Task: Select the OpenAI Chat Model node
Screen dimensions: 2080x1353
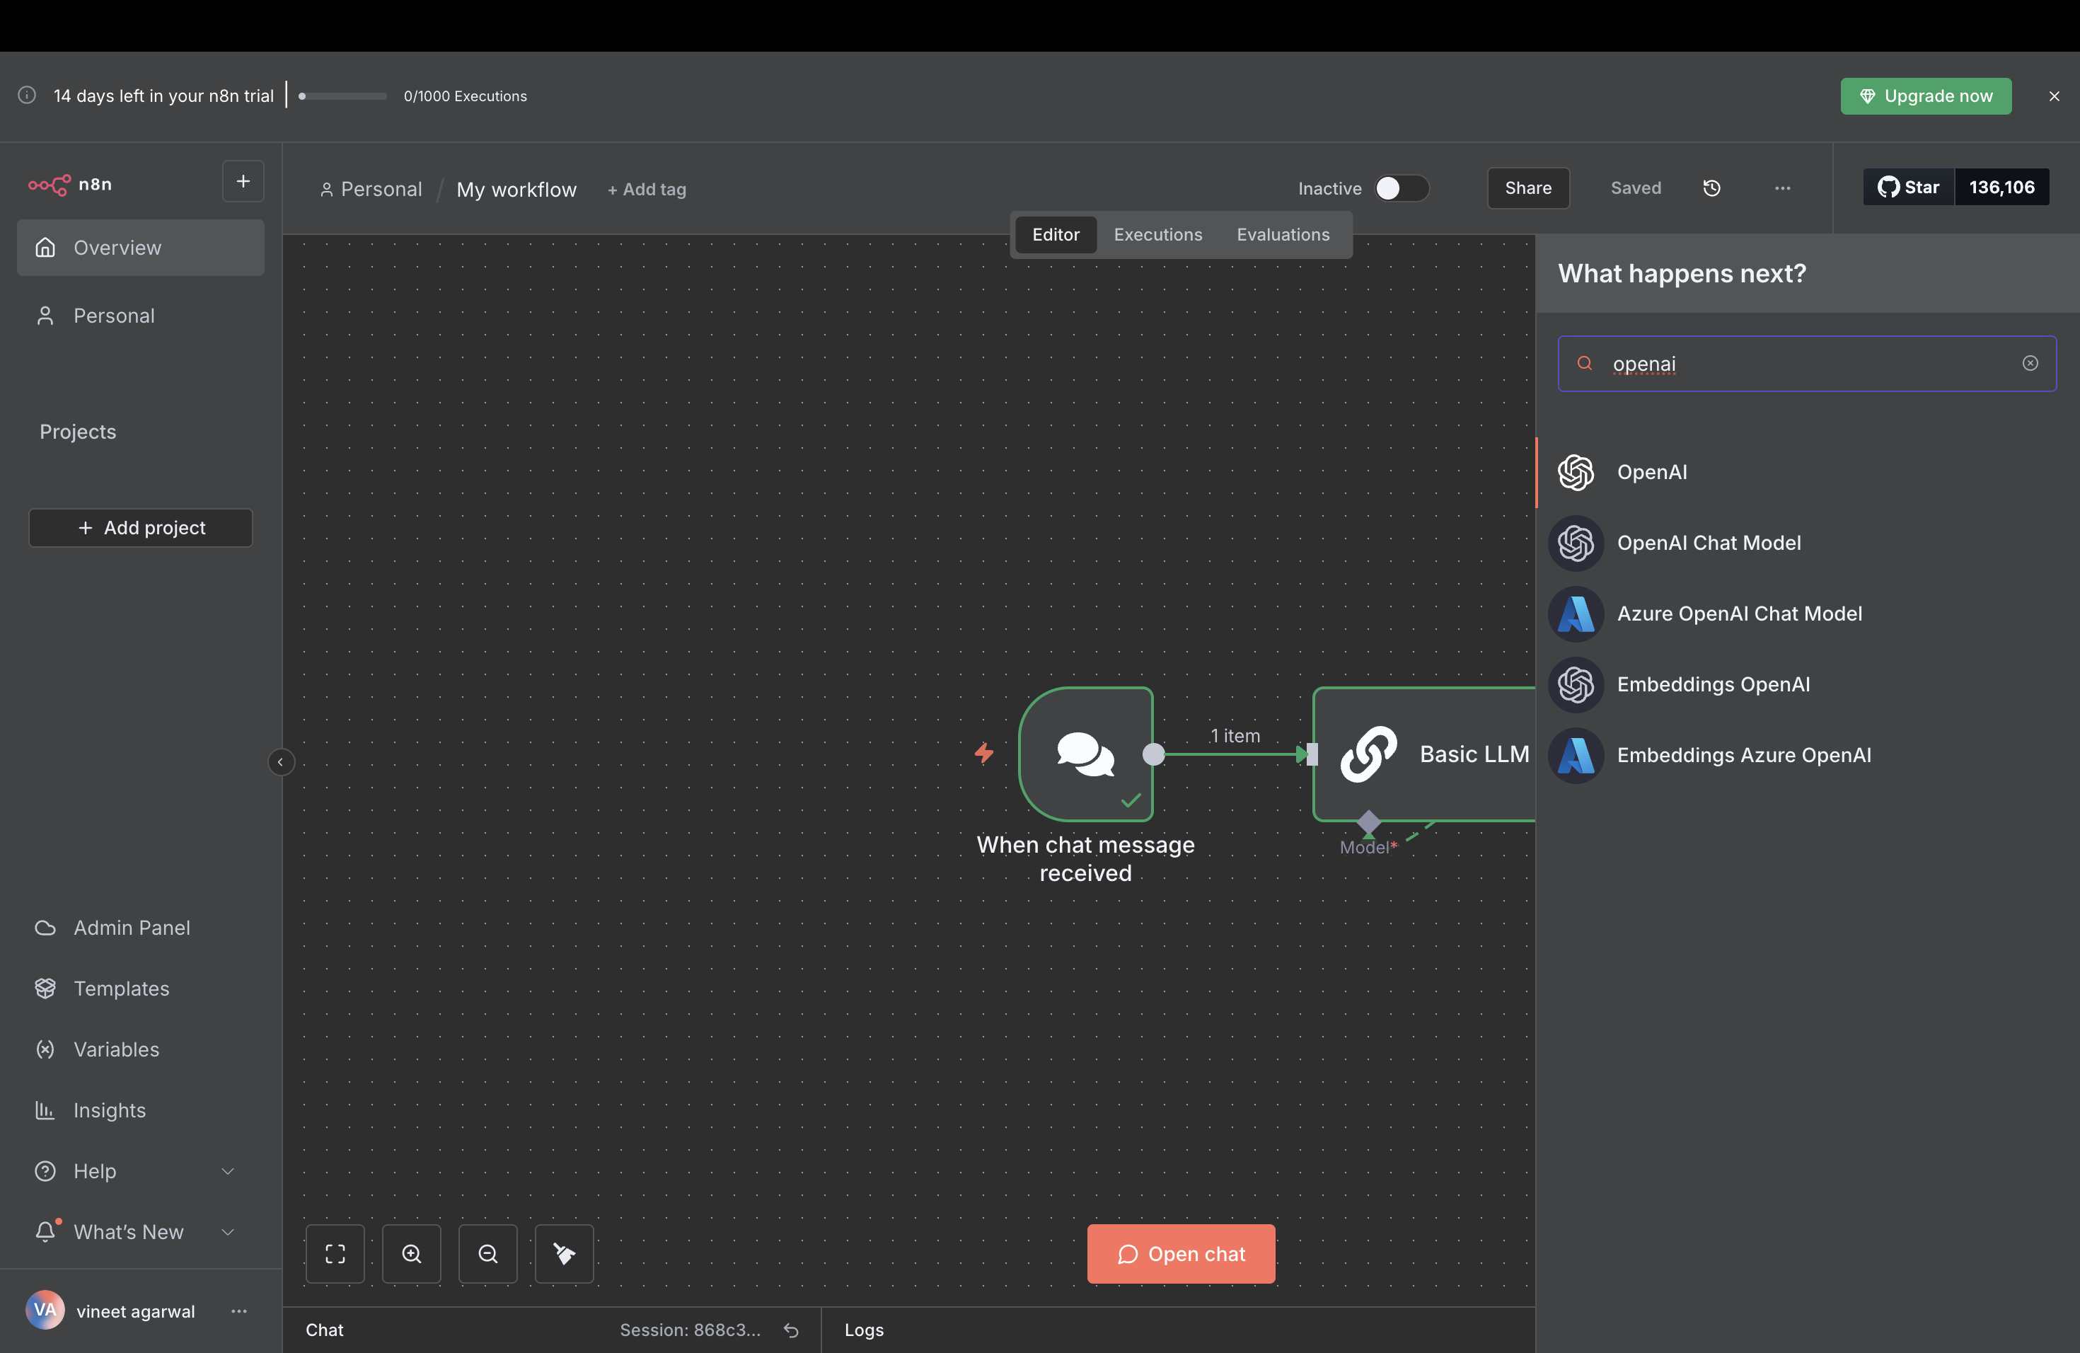Action: click(x=1709, y=542)
